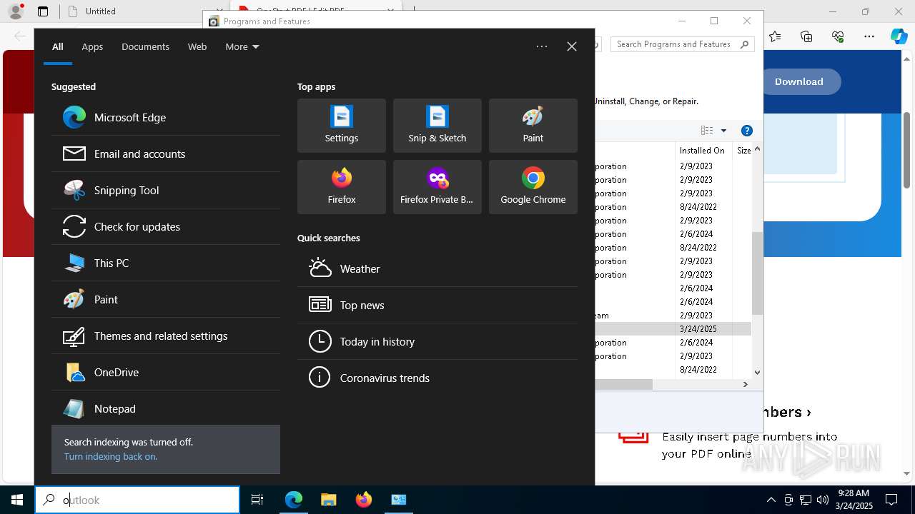Open Paint tile in Top apps
The image size is (915, 514).
click(x=533, y=126)
